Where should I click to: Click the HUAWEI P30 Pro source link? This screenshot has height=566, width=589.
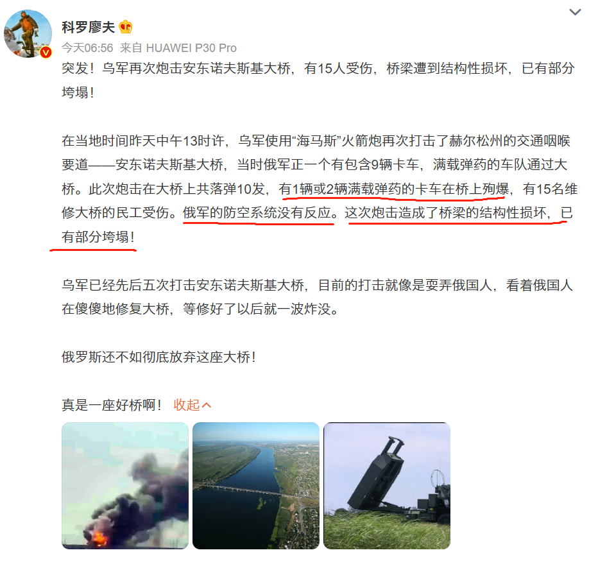191,47
